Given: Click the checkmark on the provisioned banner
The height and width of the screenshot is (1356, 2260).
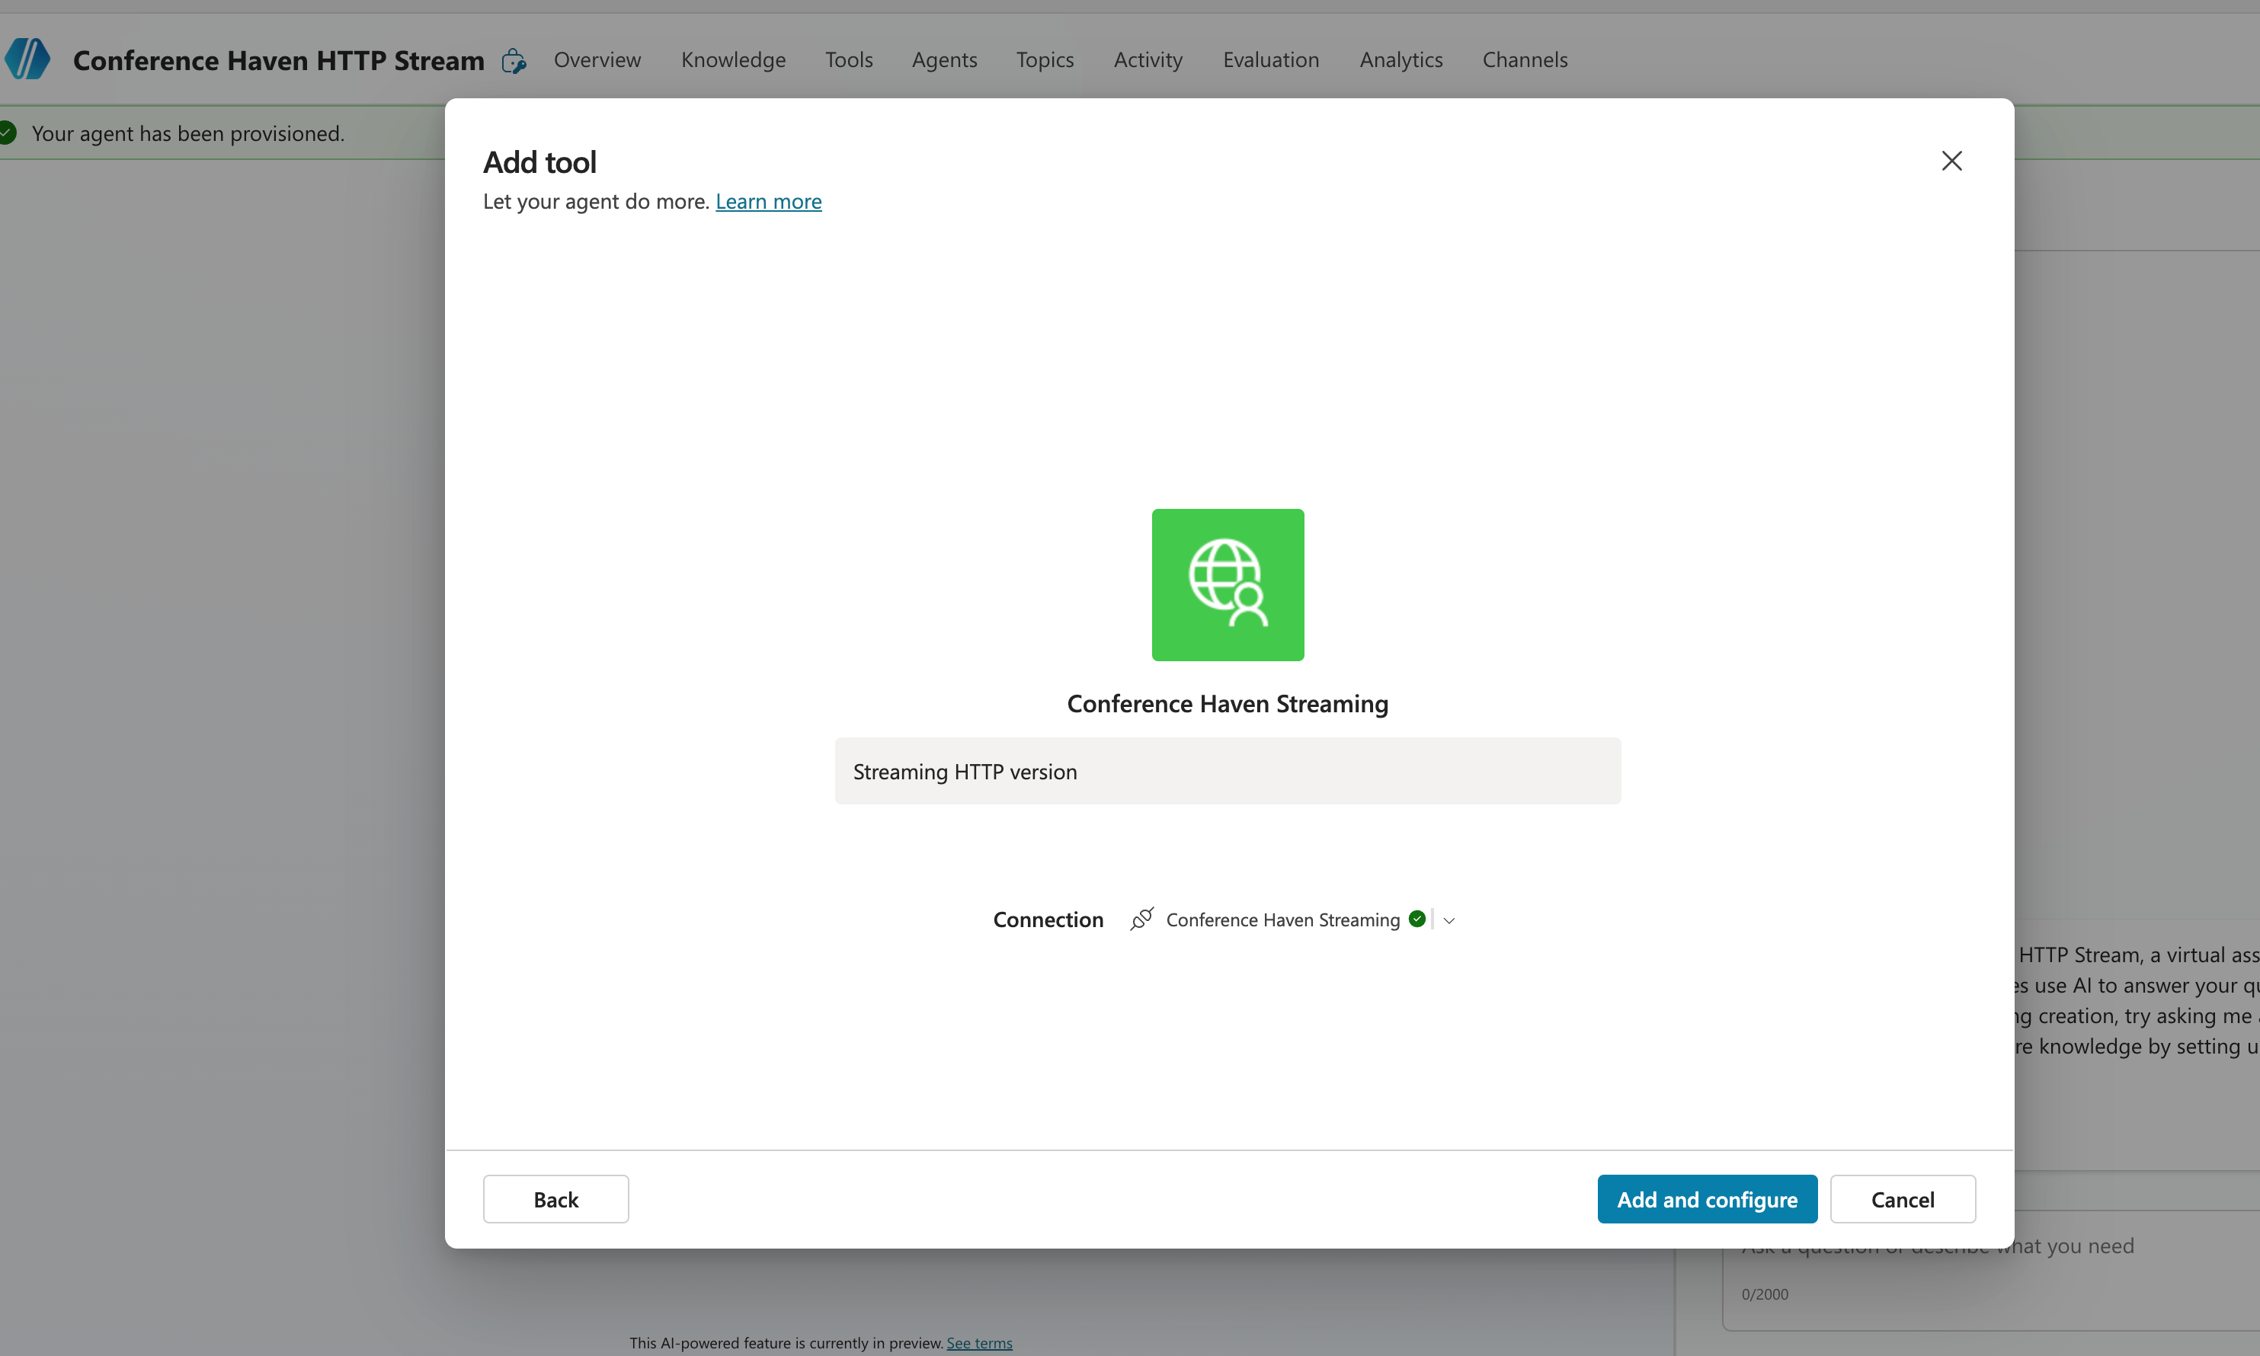Looking at the screenshot, I should click(x=8, y=132).
